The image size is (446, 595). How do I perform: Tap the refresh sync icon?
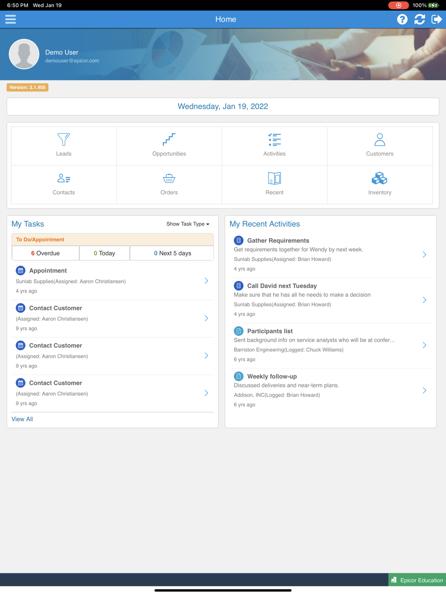pos(420,19)
